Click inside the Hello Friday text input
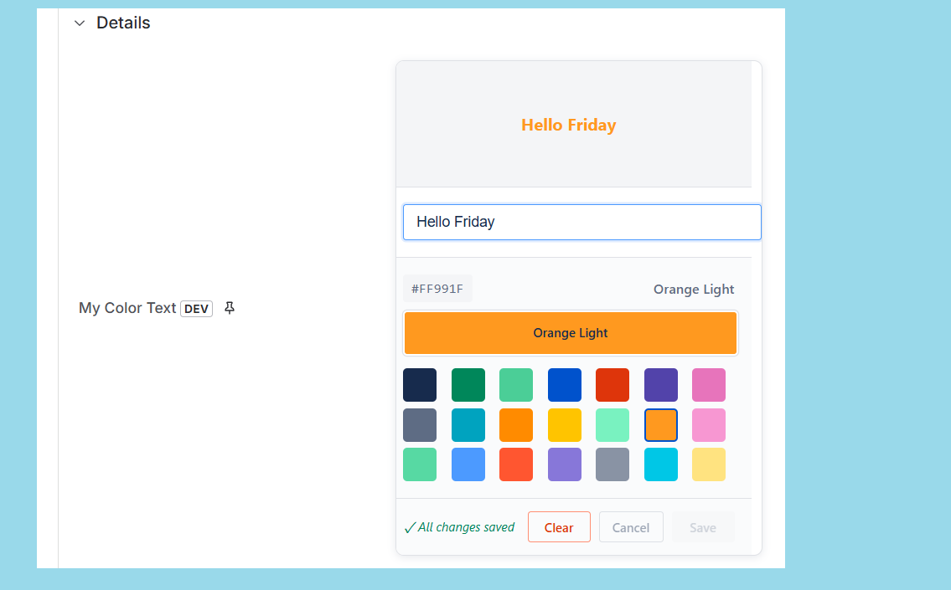This screenshot has height=590, width=951. click(581, 222)
